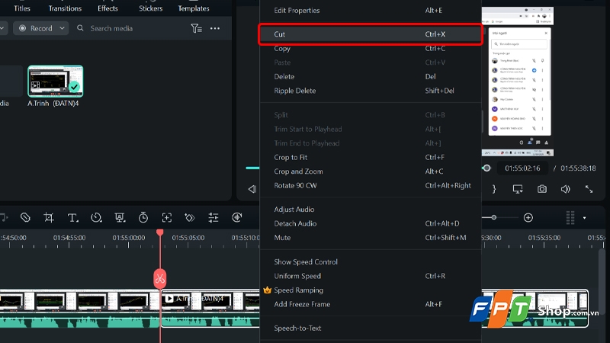Select Cut in the context menu

[371, 34]
